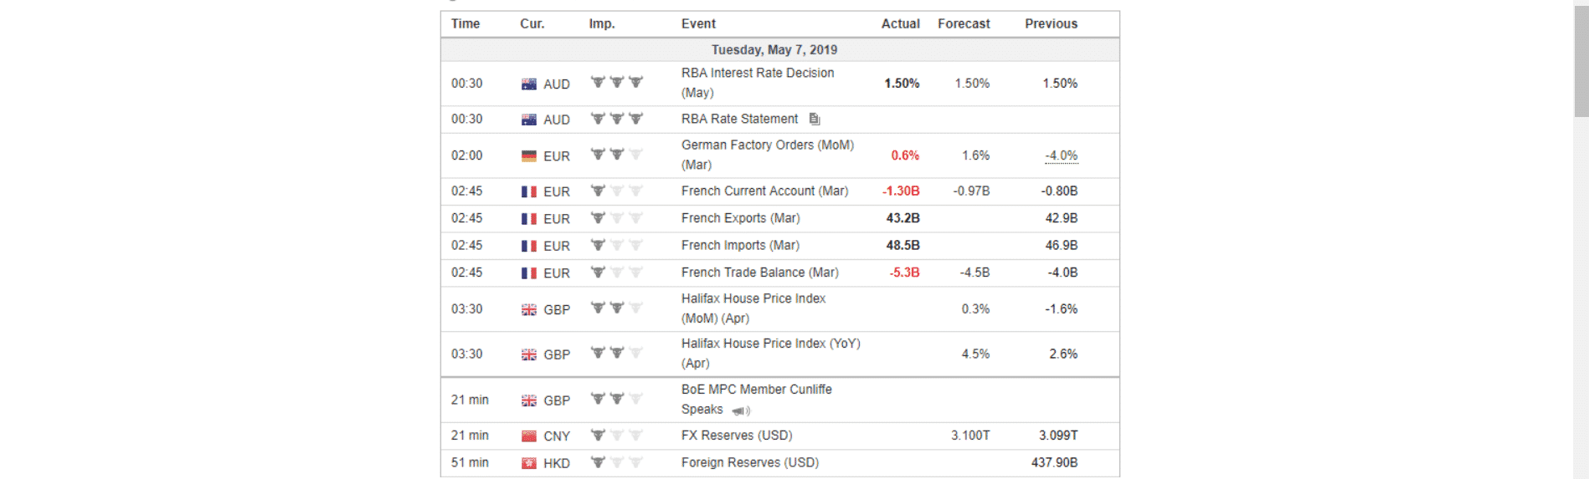
Task: Click the French flag in French Exports row
Action: coord(529,219)
